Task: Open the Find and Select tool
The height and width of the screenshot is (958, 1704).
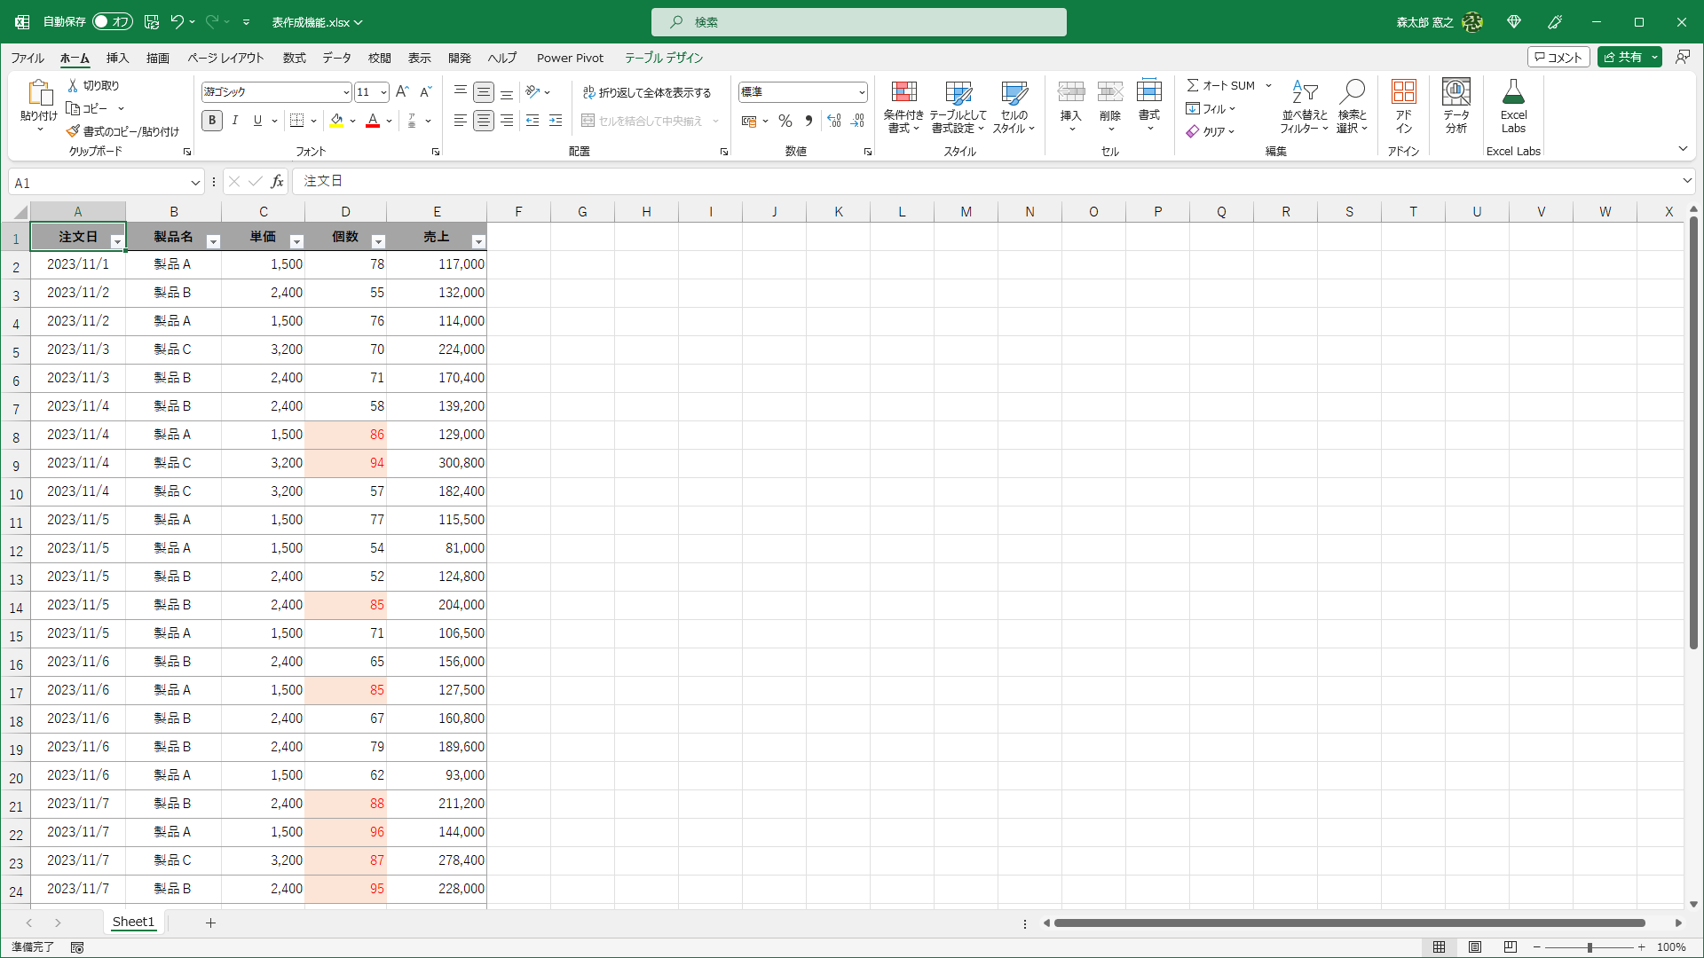Action: 1352,92
